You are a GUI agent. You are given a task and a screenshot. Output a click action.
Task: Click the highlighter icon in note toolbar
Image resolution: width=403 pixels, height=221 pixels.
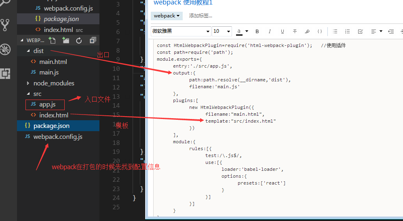307,31
